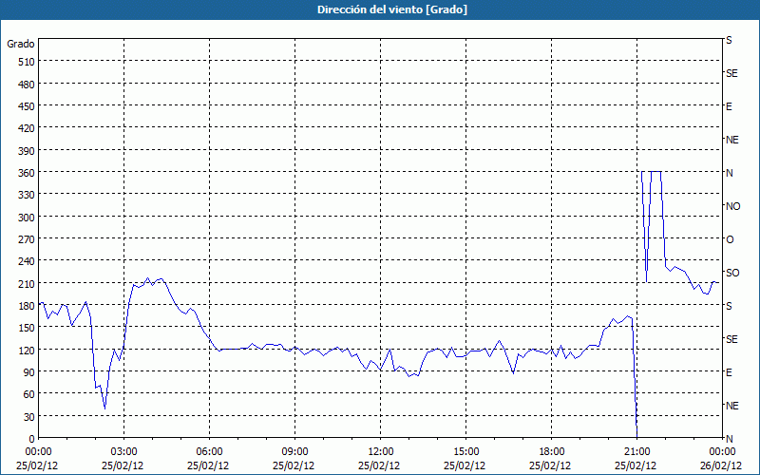Viewport: 760px width, 475px height.
Task: Click the 'SE' compass label level with 480
Action: click(731, 74)
